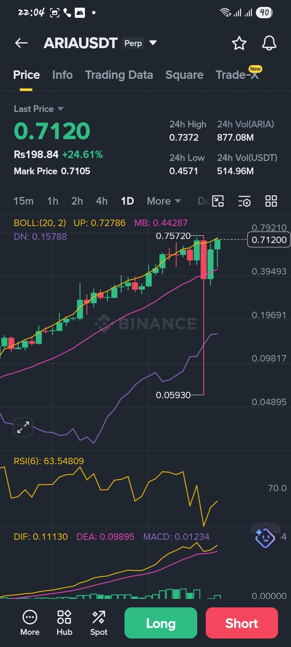Tap the 0.7120 last price value

[52, 131]
